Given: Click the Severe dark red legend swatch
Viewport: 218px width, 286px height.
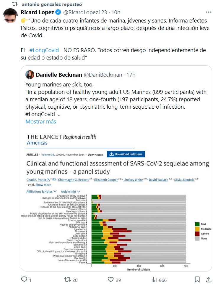Looking at the screenshot, I should (x=198, y=234).
